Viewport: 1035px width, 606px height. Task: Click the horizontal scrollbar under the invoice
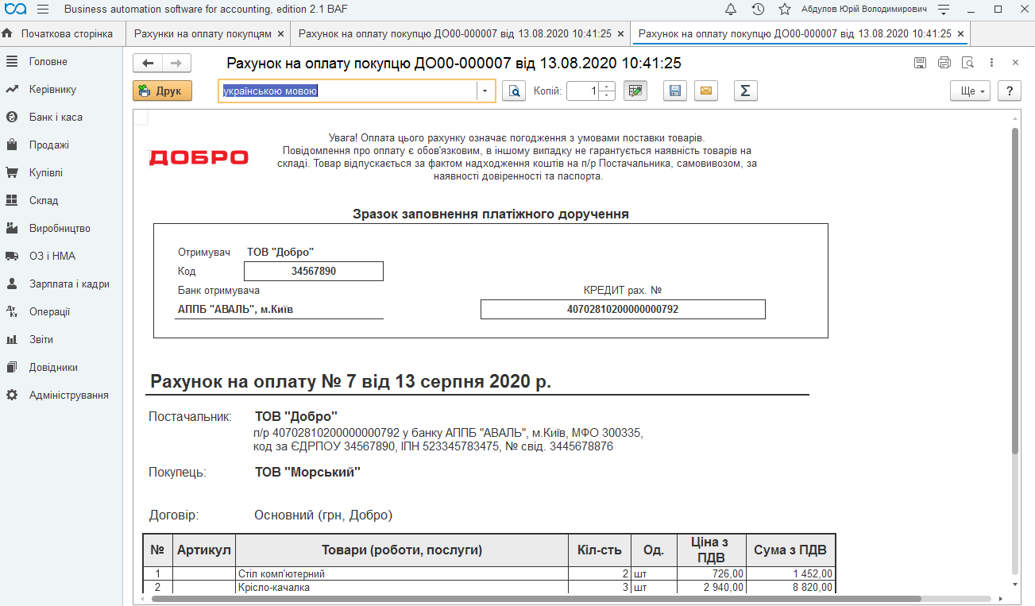coord(536,599)
